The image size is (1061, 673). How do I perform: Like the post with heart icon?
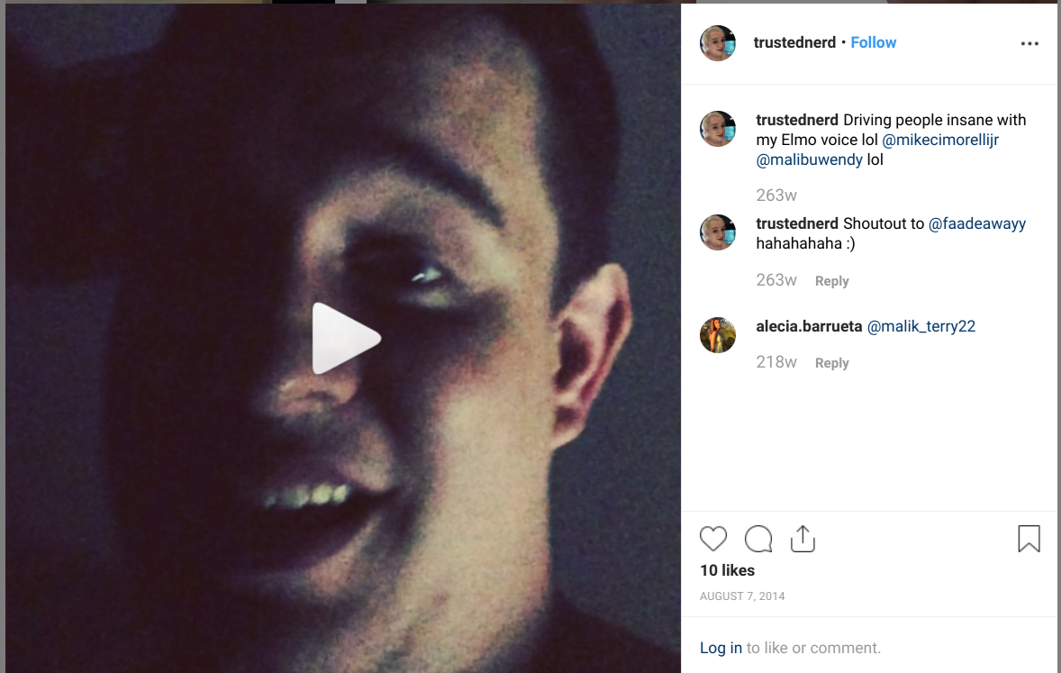pos(713,539)
